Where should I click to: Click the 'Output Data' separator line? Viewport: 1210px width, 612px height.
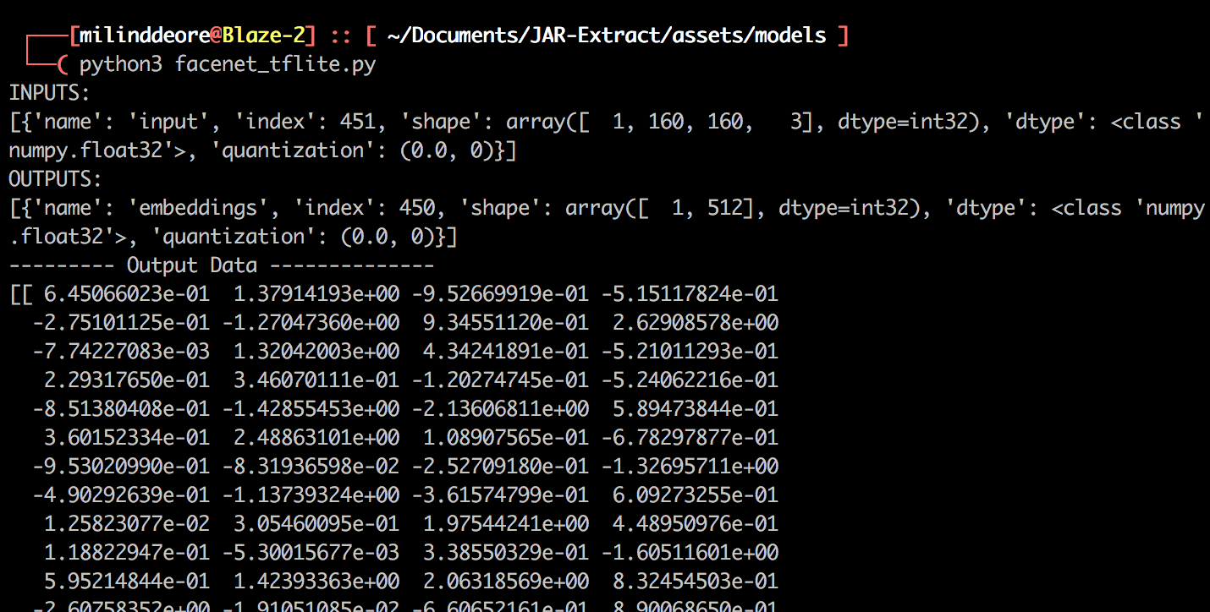222,265
